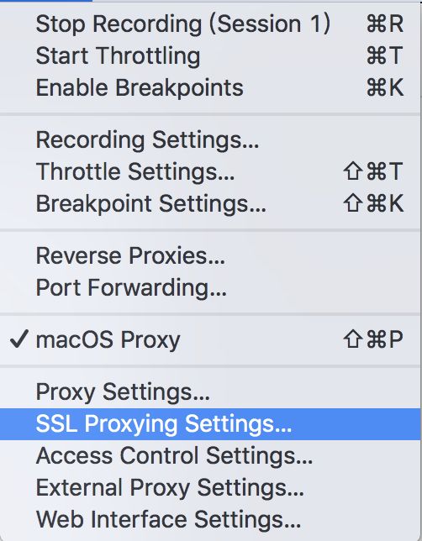Click the ⇧⌘K shortcut beside Breakpoint Settings
The height and width of the screenshot is (541, 422).
(373, 203)
